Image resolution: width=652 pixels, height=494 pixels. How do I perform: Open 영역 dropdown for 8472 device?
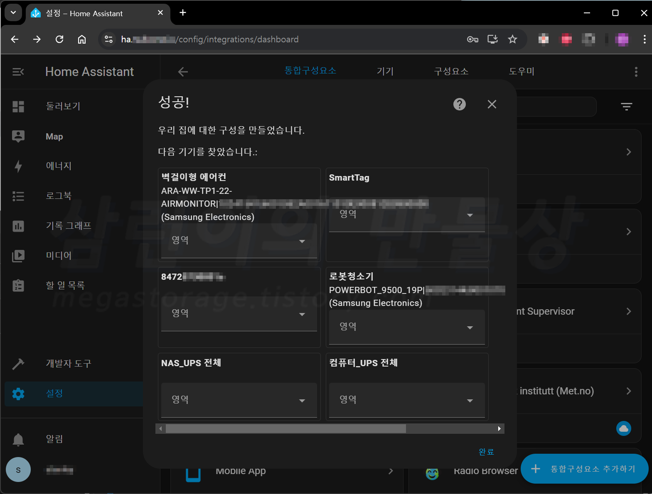(x=239, y=314)
